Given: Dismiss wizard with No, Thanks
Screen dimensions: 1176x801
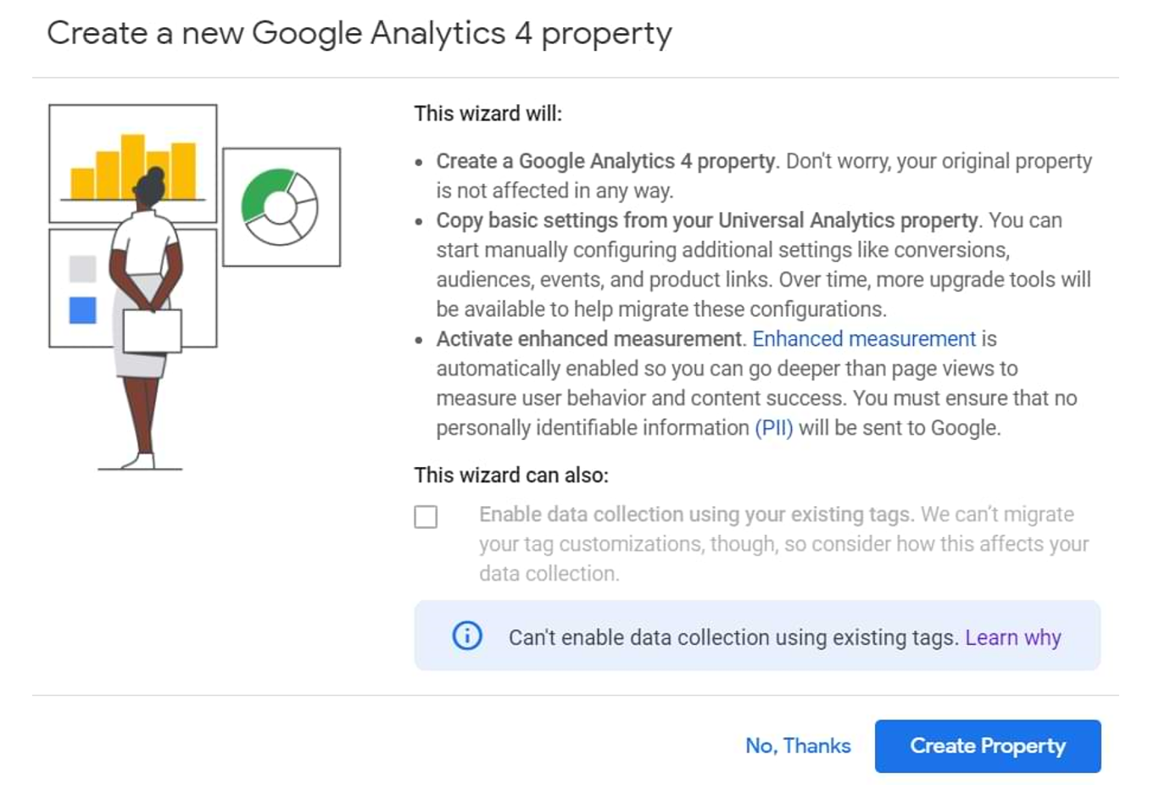Looking at the screenshot, I should pyautogui.click(x=798, y=746).
